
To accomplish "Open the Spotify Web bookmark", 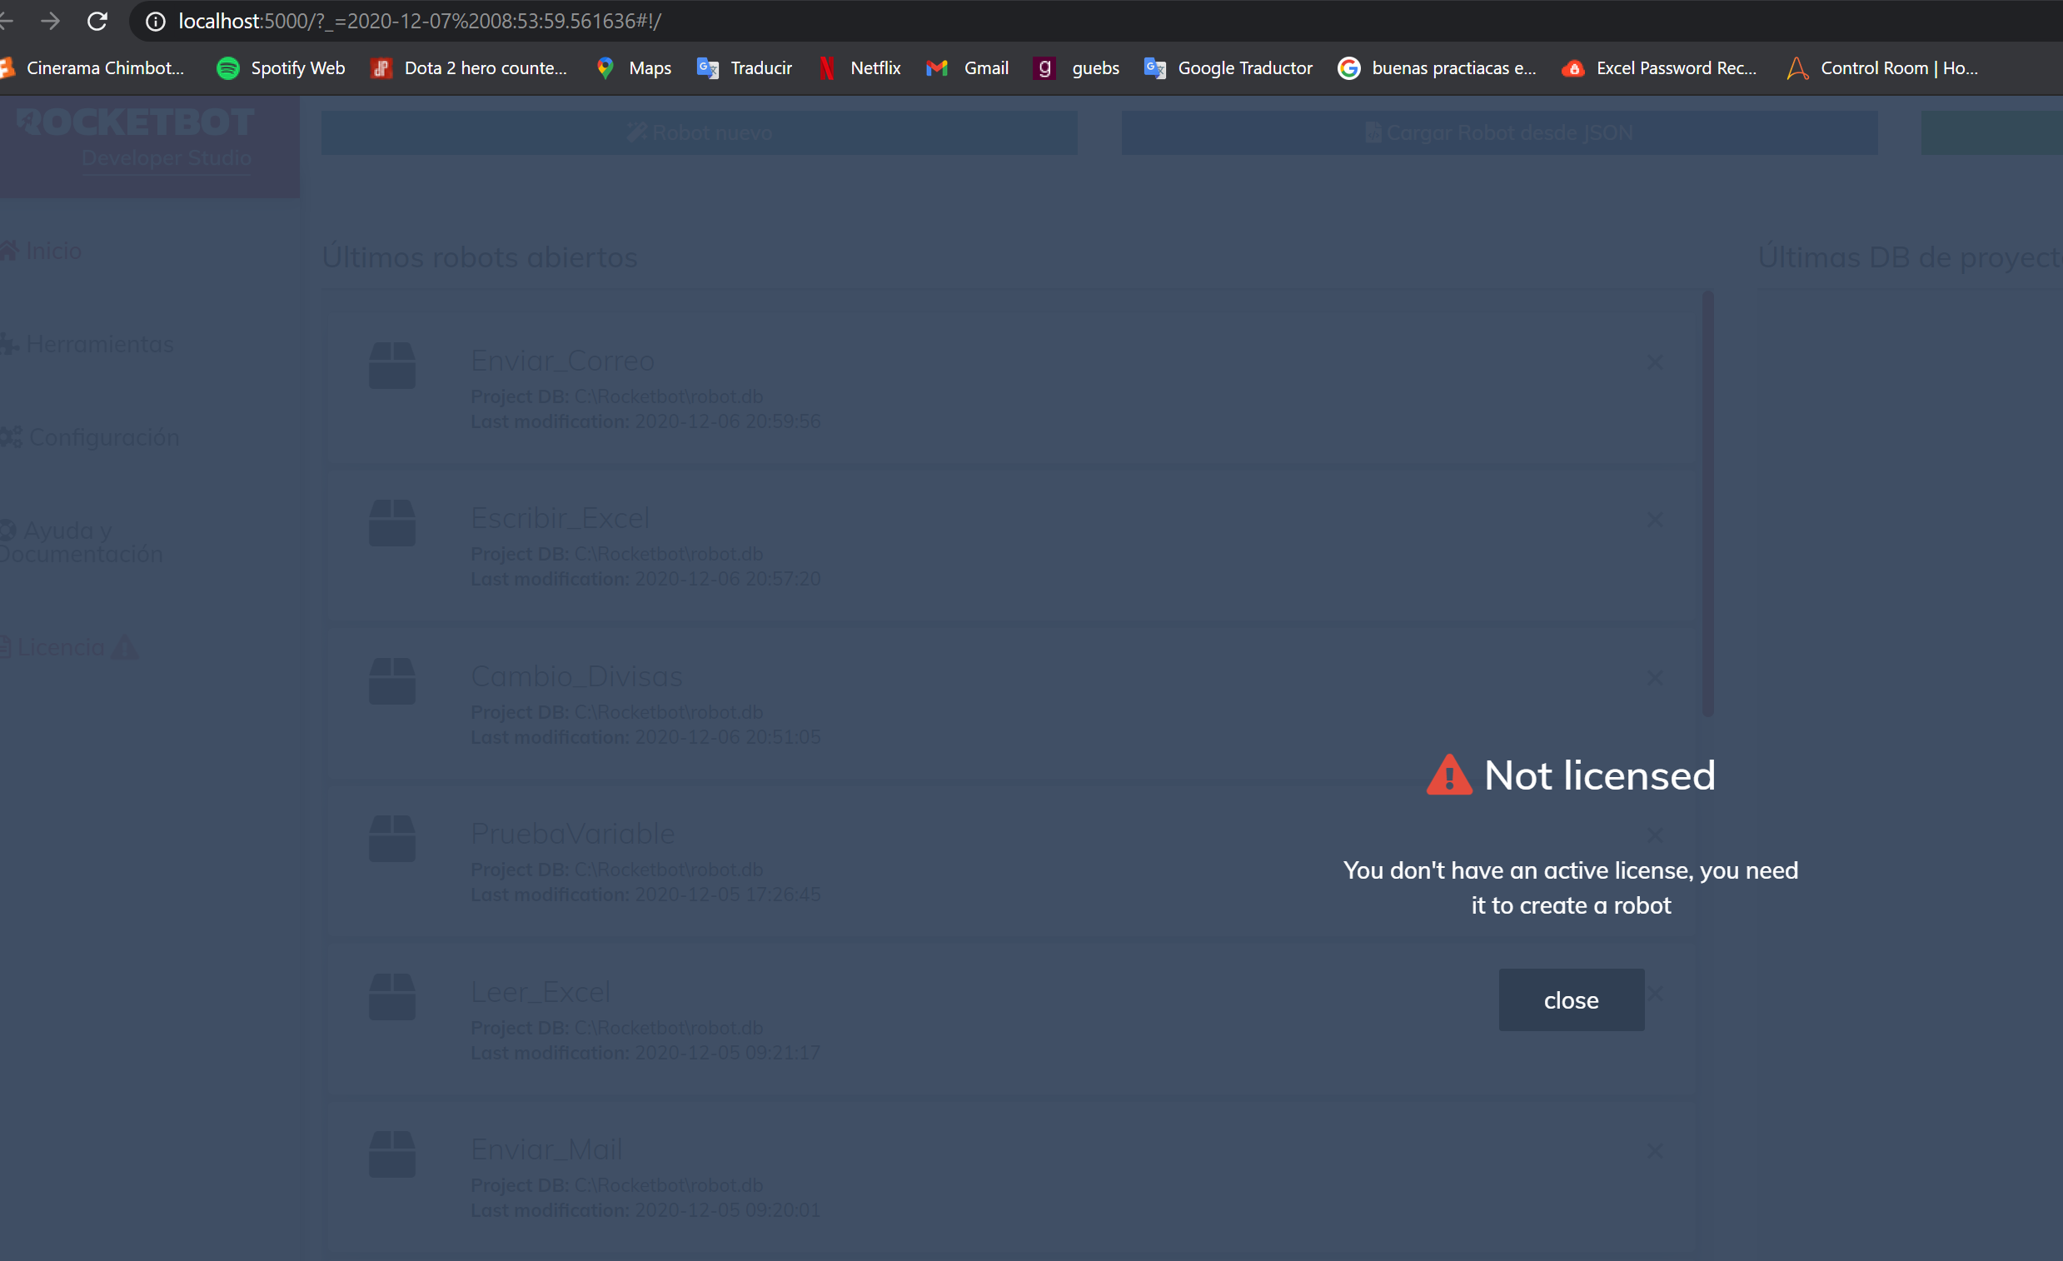I will 282,68.
